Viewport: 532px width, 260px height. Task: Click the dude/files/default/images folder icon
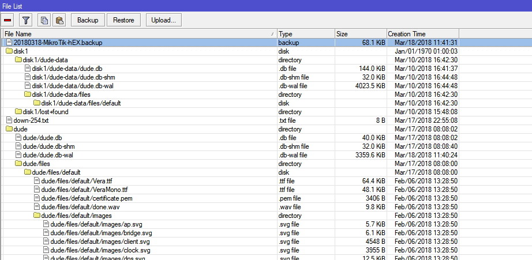[37, 215]
